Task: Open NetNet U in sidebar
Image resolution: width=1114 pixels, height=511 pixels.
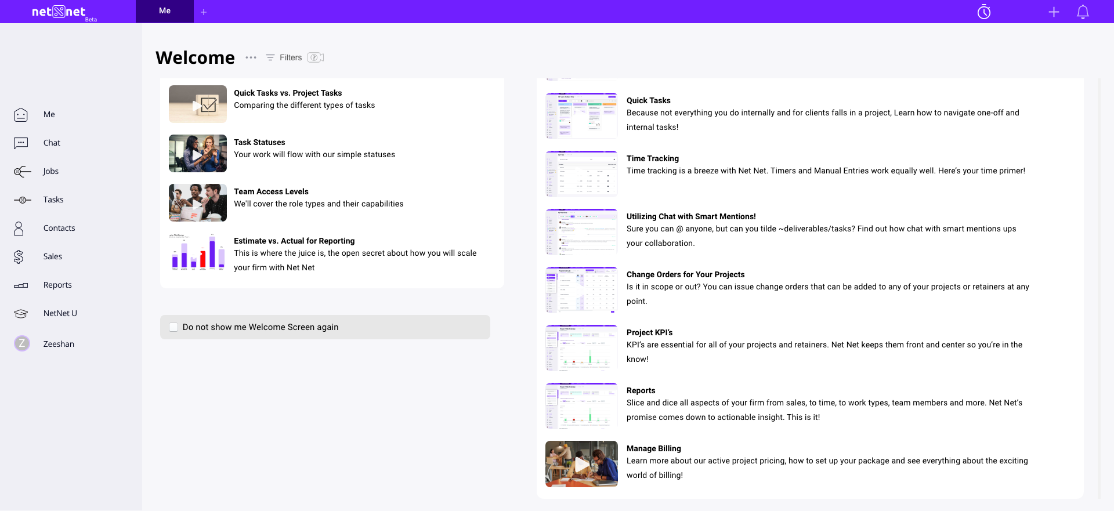Action: 60,314
